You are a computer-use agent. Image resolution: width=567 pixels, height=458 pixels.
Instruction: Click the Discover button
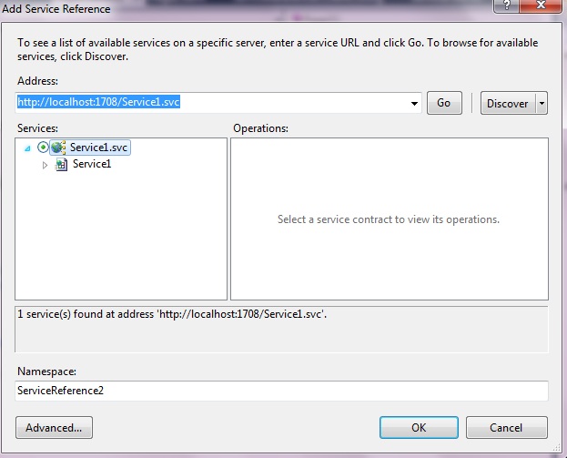pyautogui.click(x=507, y=103)
